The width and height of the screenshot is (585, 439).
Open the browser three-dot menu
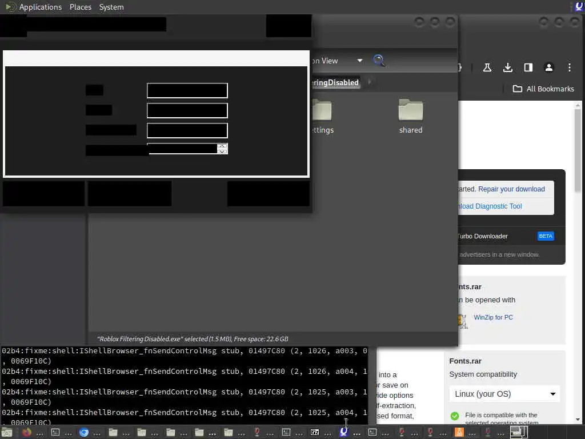(570, 67)
